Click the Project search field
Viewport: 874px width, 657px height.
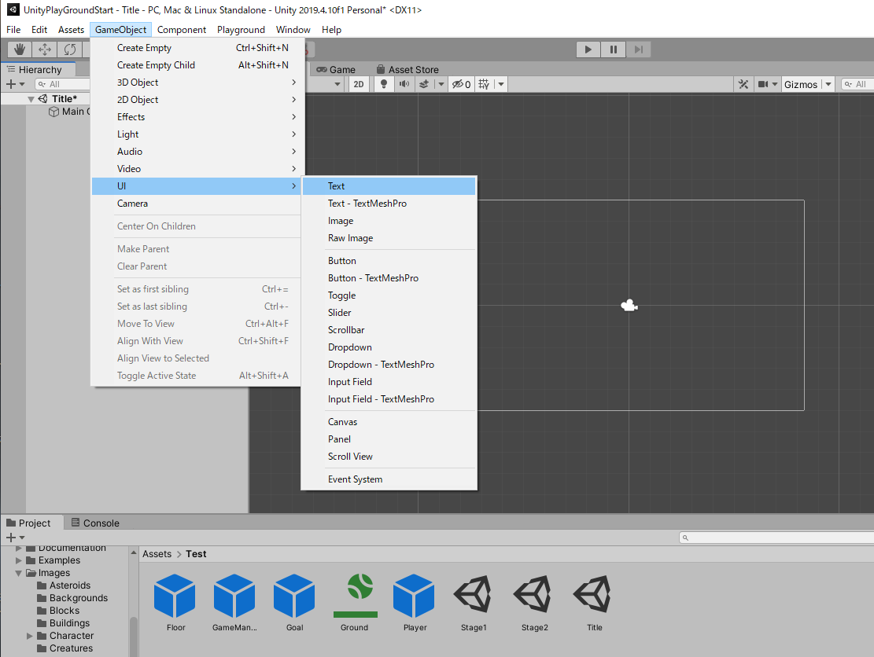click(x=776, y=538)
